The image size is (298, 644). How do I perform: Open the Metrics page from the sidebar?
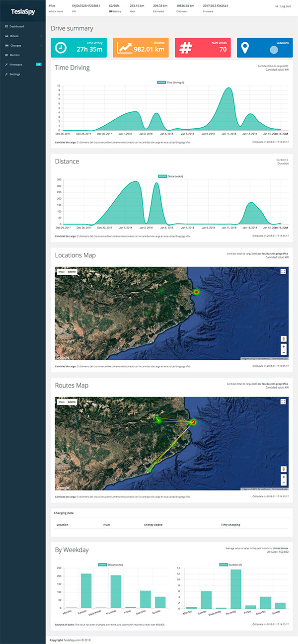click(x=14, y=55)
